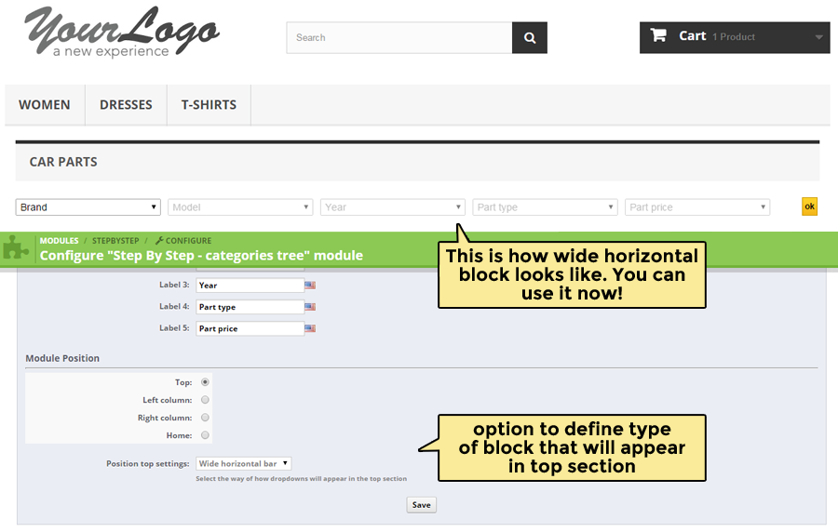
Task: Select the Left column radio button
Action: pyautogui.click(x=205, y=400)
